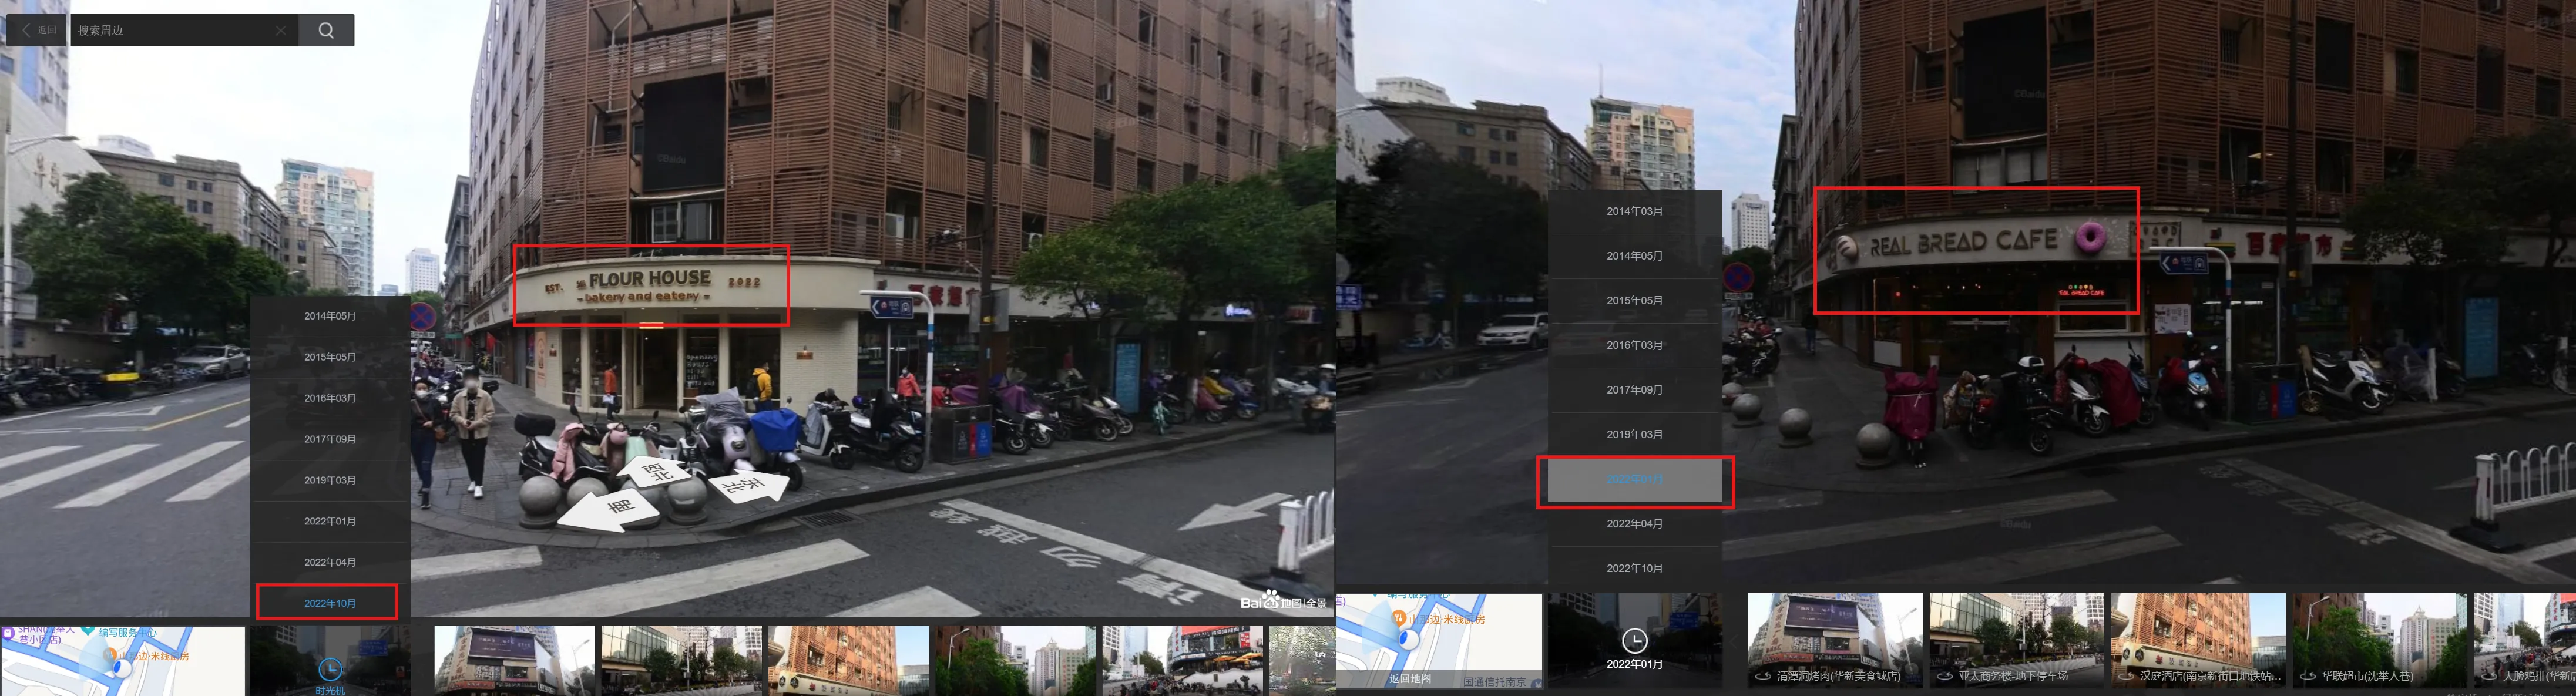Open tree and towers thumbnail in left panorama
Viewport: 2576px width, 696px height.
point(1015,661)
